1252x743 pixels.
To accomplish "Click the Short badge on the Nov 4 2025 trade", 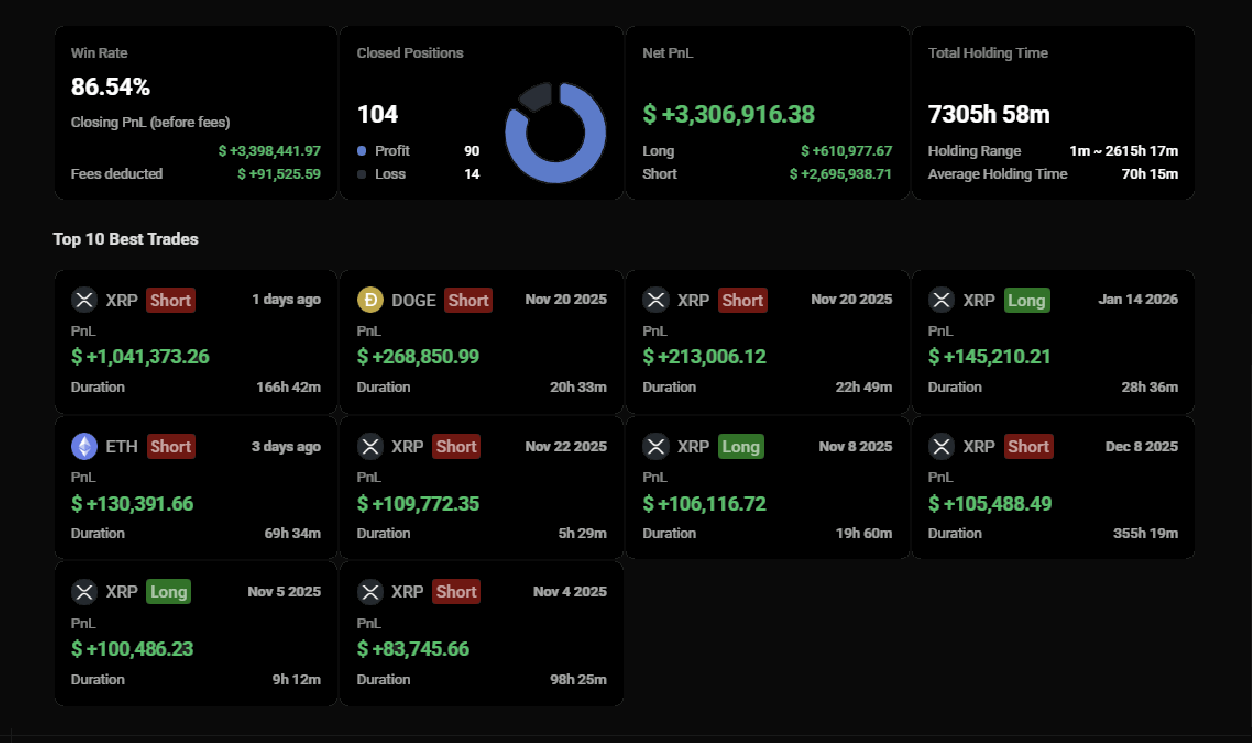I will (x=457, y=592).
